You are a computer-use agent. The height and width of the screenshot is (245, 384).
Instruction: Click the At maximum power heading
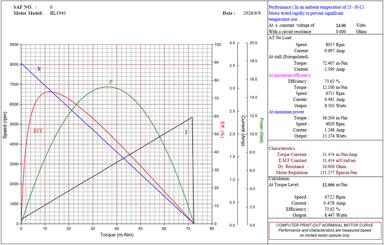[x=286, y=112]
